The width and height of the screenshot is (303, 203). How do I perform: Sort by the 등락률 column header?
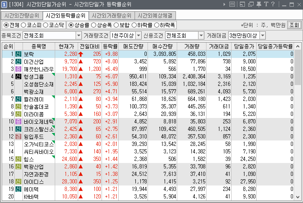110,46
